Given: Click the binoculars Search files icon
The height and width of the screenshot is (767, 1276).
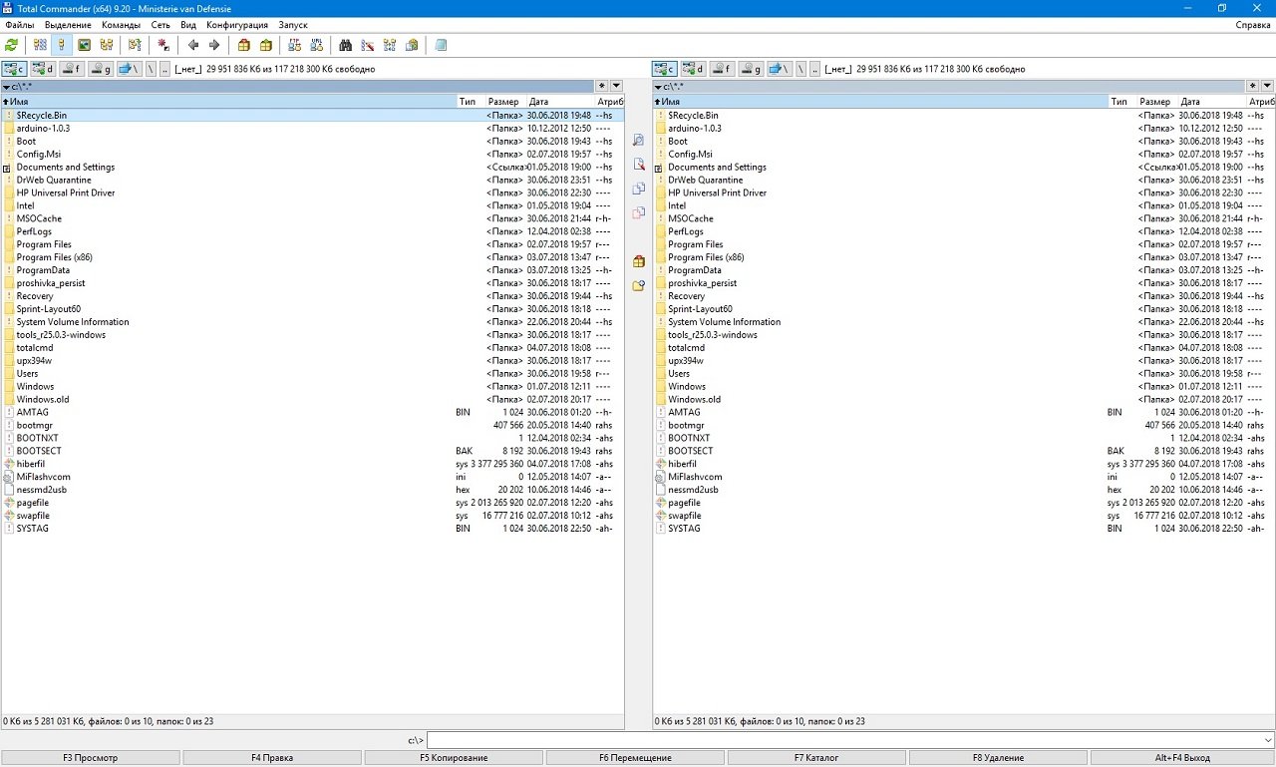Looking at the screenshot, I should coord(345,45).
